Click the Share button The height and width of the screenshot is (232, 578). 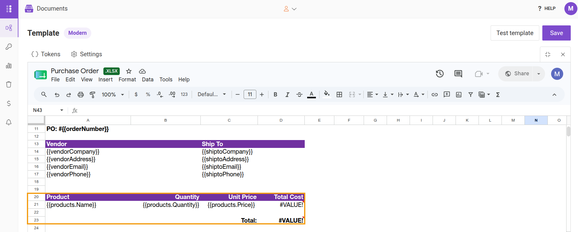pos(517,74)
